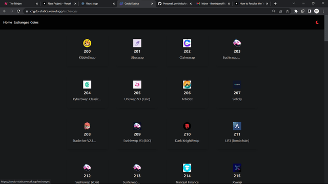Navigate to the Home link
The image size is (328, 184).
click(8, 22)
